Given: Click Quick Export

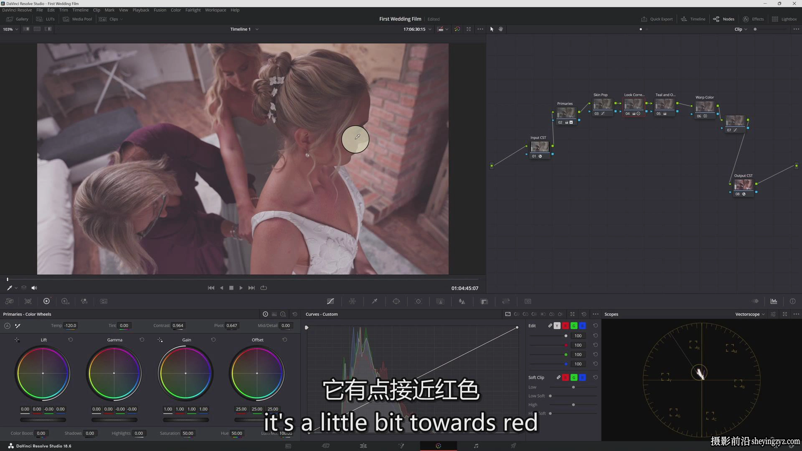Looking at the screenshot, I should 657,19.
